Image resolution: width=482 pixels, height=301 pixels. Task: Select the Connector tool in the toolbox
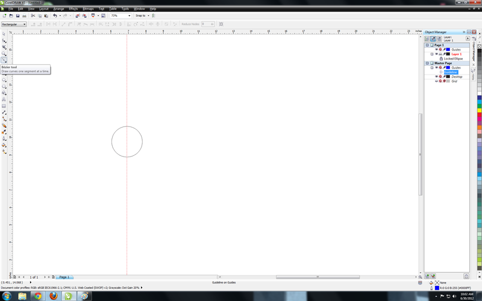click(x=4, y=119)
